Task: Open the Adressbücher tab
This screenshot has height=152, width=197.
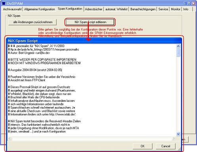Action: coord(94,9)
